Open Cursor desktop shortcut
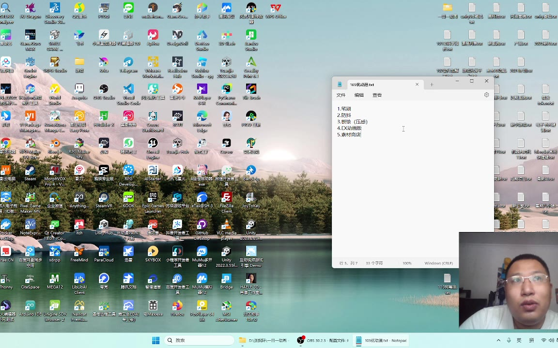 point(226,145)
